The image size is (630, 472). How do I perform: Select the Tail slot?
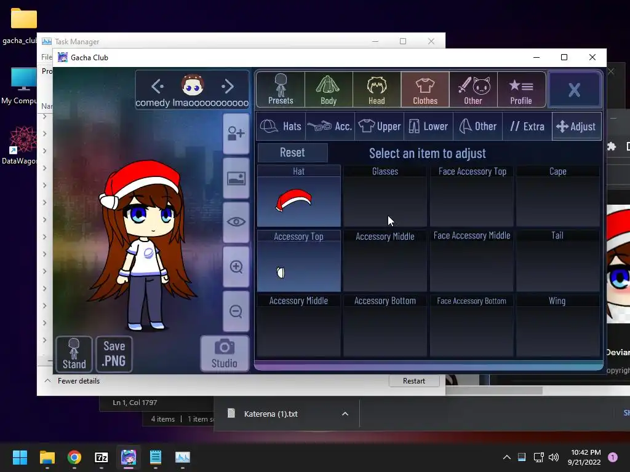(557, 261)
